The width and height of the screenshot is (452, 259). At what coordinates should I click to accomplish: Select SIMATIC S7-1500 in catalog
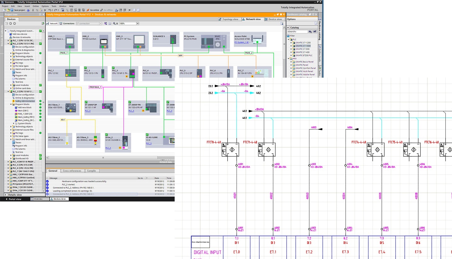tap(303, 46)
